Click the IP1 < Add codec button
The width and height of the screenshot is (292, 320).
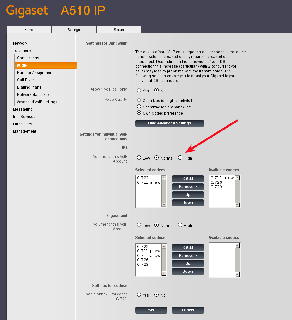pos(188,179)
